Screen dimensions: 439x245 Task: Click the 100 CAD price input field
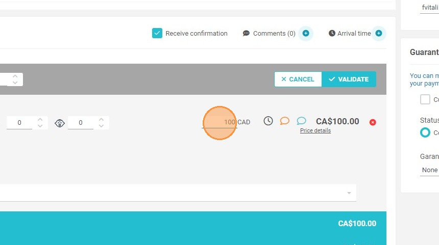point(219,122)
